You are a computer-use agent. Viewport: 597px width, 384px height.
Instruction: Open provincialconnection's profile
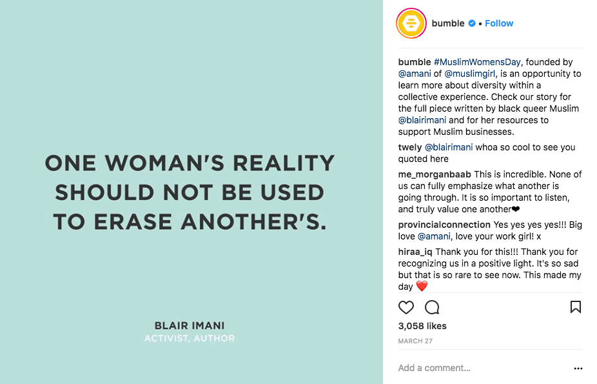point(444,225)
